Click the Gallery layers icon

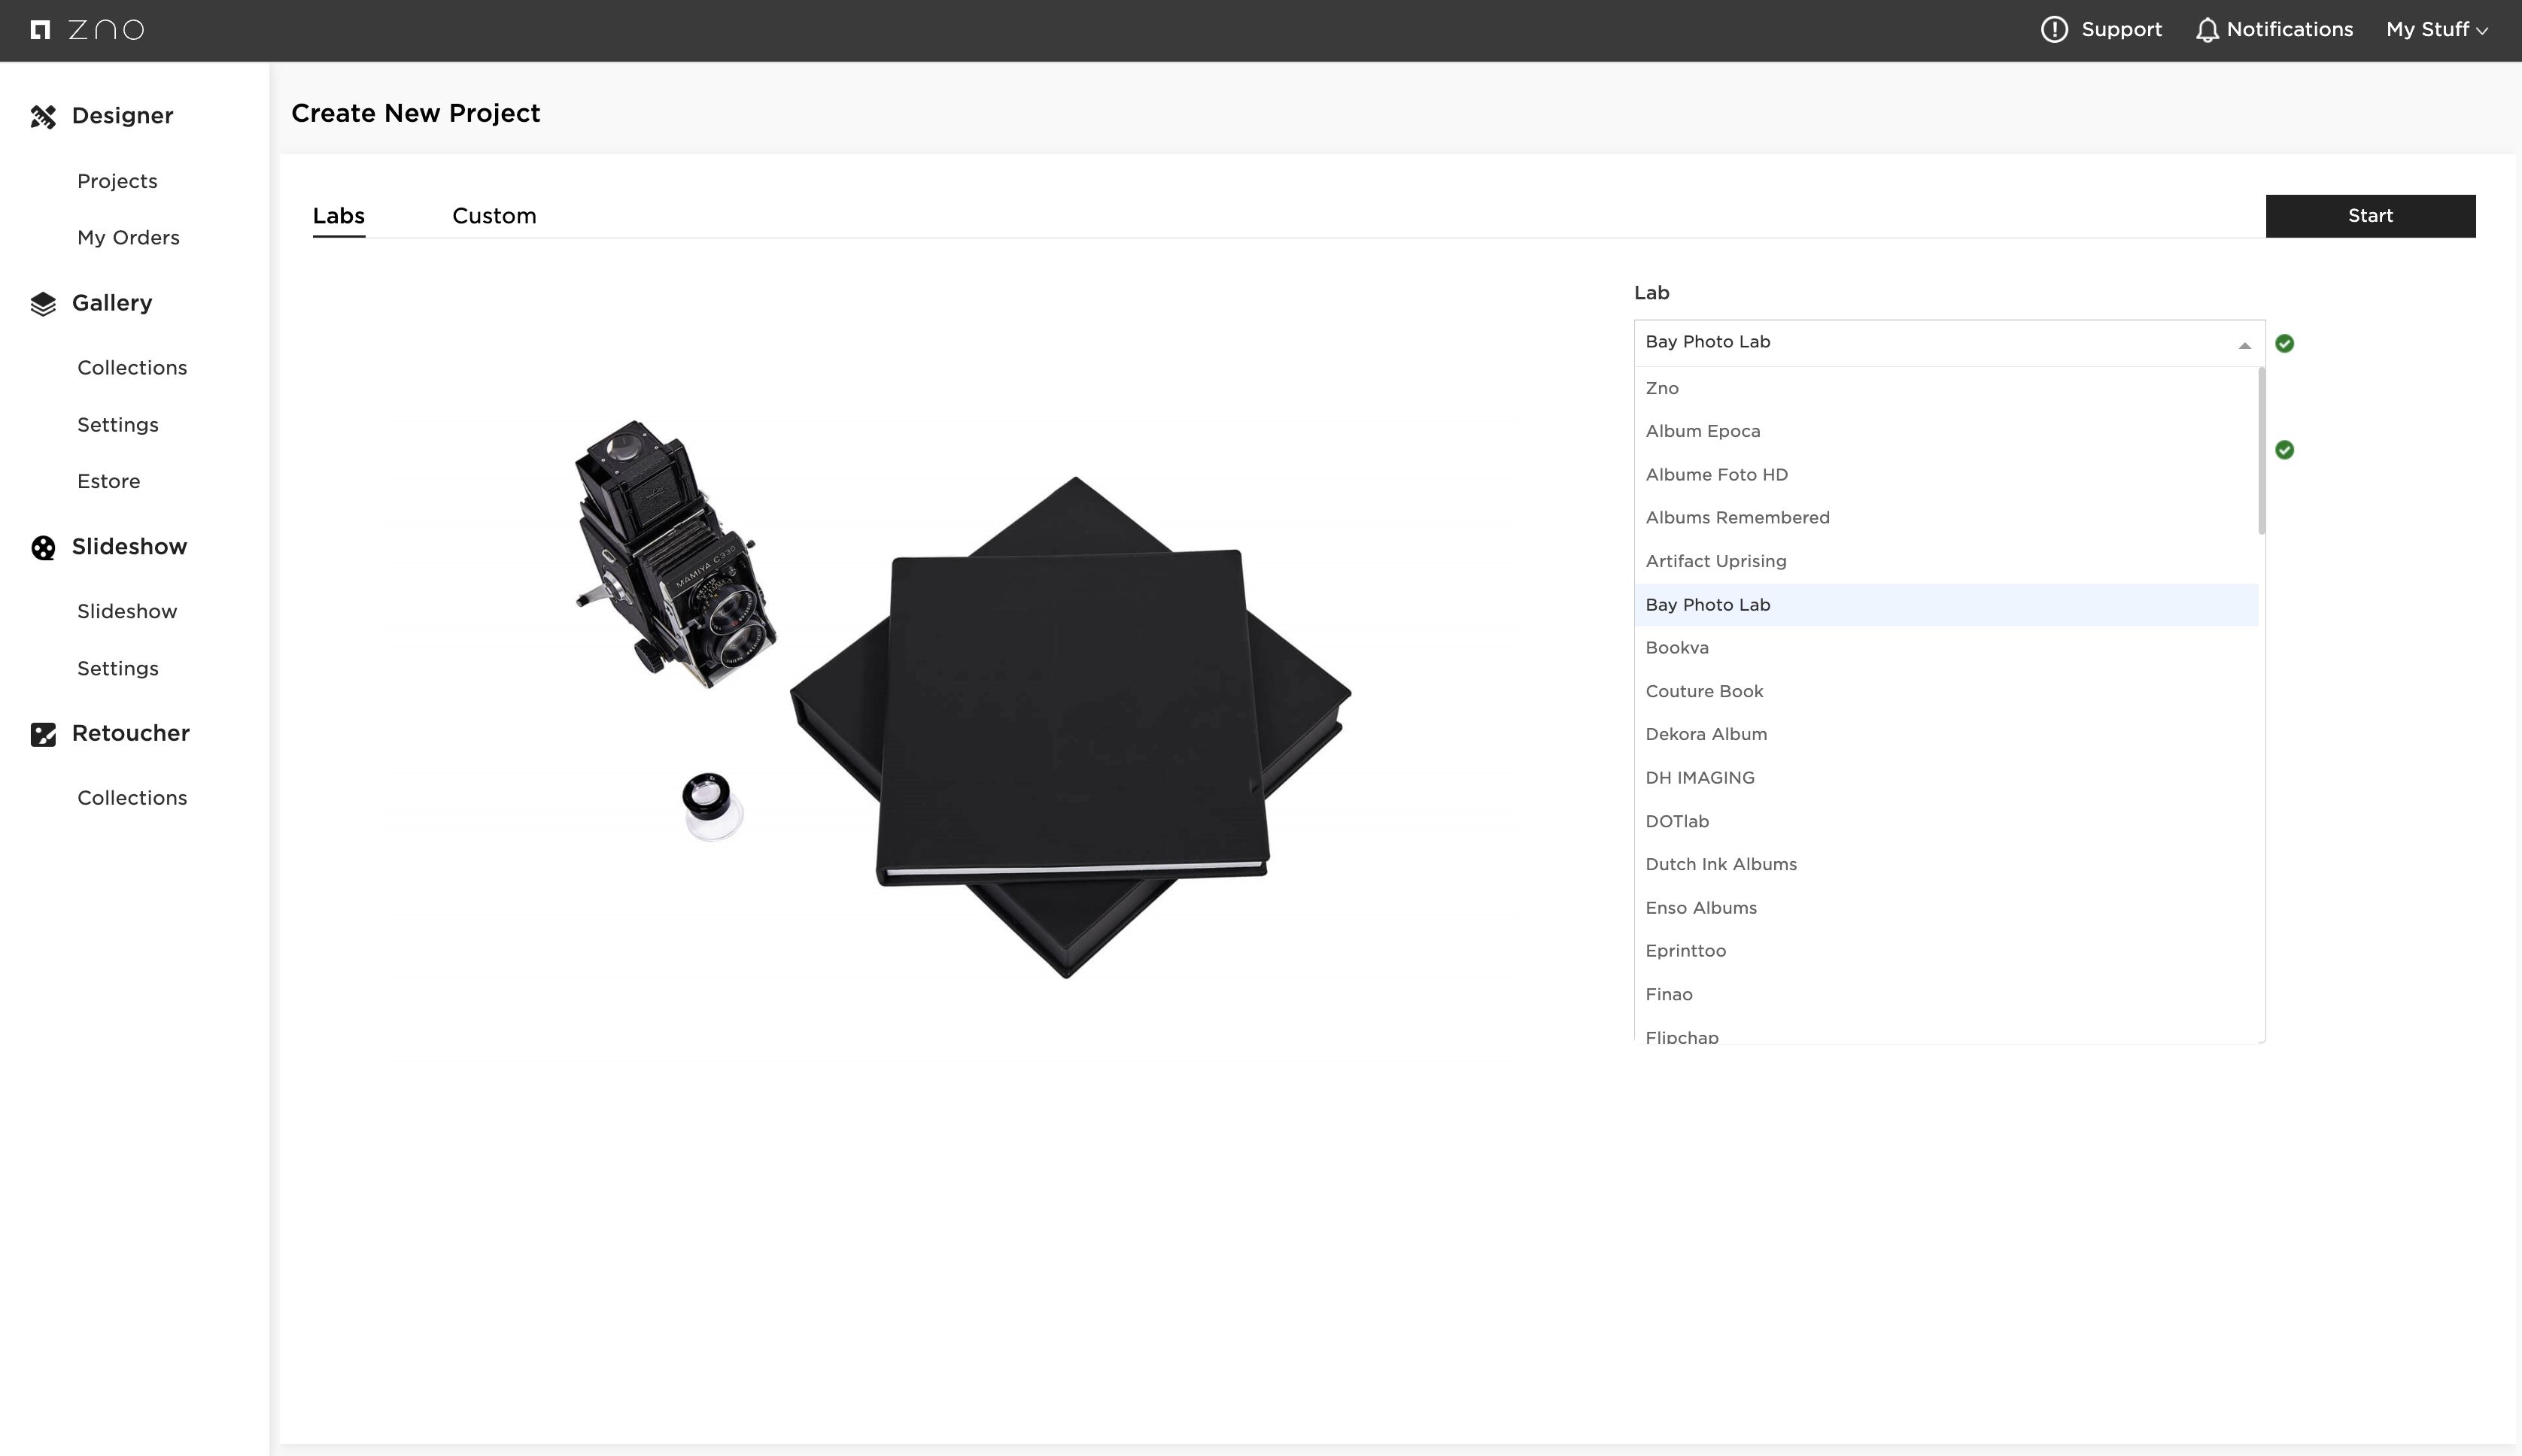pos(43,304)
